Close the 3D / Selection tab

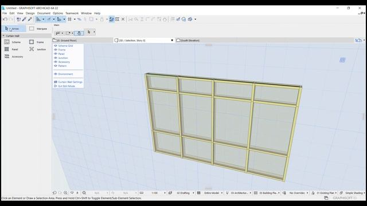[172, 41]
